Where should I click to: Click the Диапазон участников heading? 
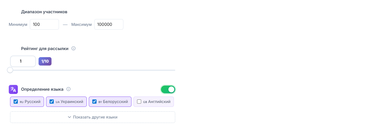click(44, 12)
